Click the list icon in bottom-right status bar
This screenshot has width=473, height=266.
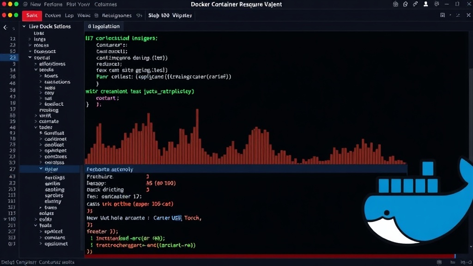[x=453, y=262]
